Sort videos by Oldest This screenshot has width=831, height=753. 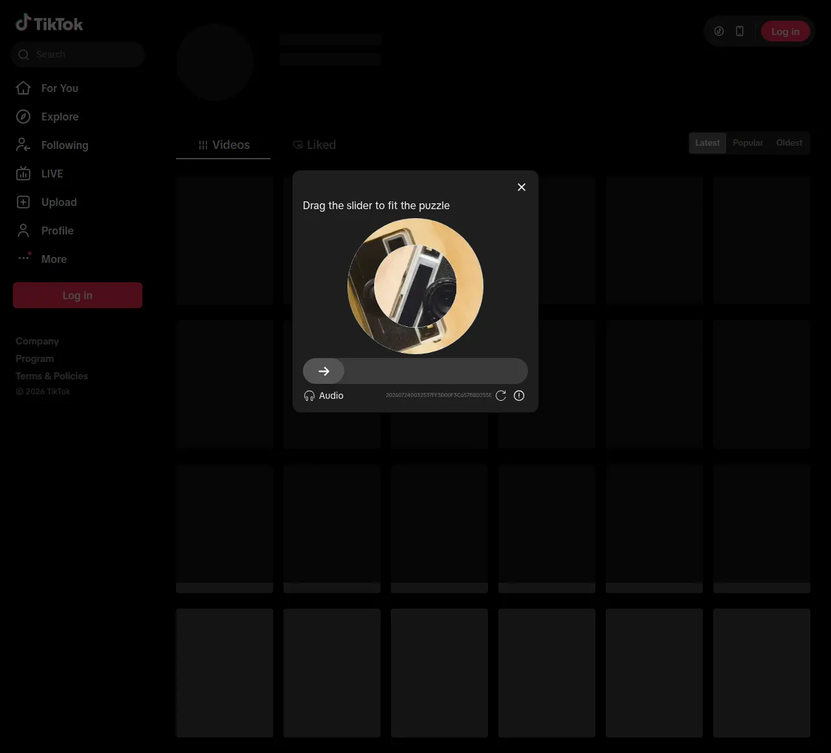[x=789, y=143]
